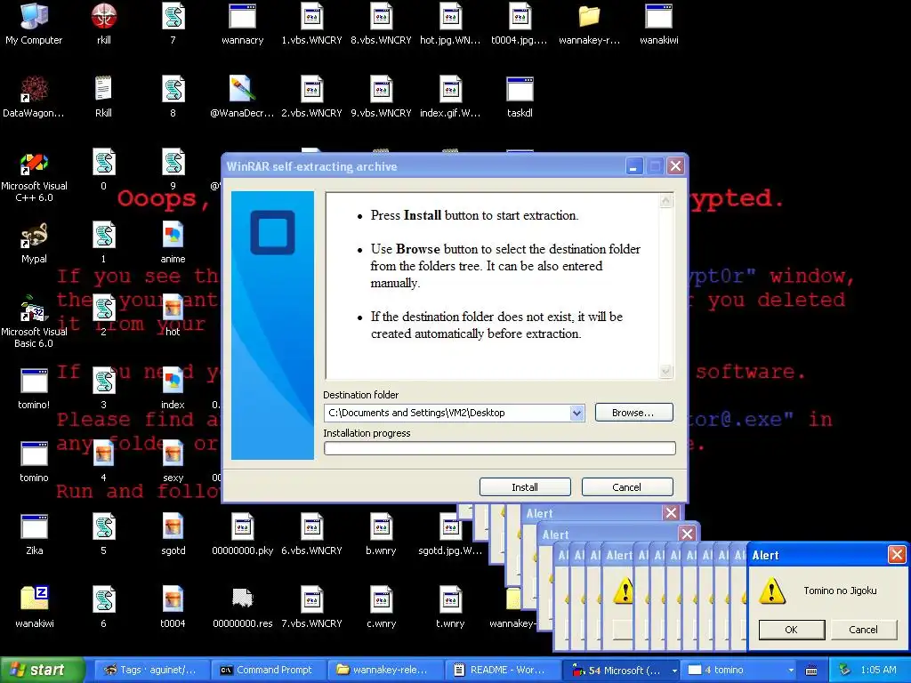The height and width of the screenshot is (683, 911).
Task: Click Install in the WinRAR dialog
Action: tap(525, 487)
